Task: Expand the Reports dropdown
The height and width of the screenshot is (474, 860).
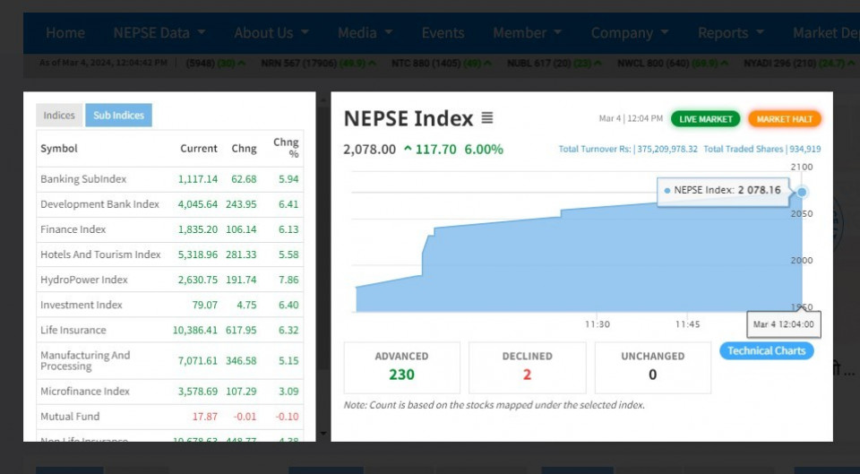Action: [731, 33]
